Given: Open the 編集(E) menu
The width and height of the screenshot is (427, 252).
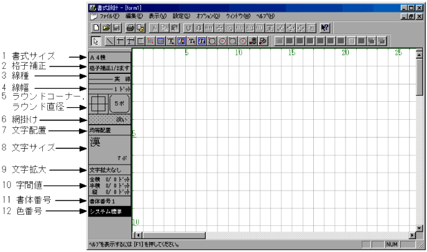Looking at the screenshot, I should [x=134, y=16].
